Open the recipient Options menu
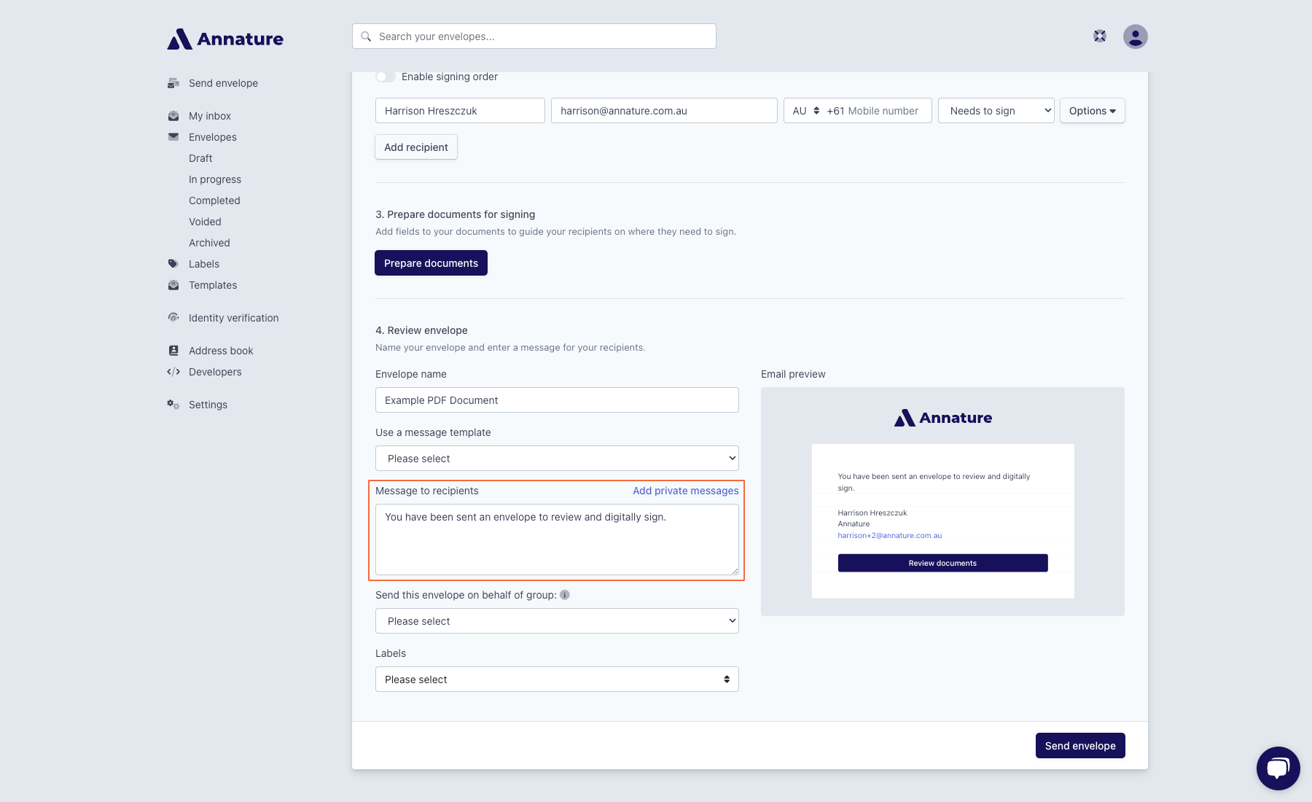 (1092, 111)
